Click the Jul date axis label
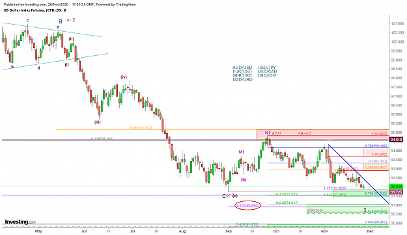The height and width of the screenshot is (235, 407). 132,231
